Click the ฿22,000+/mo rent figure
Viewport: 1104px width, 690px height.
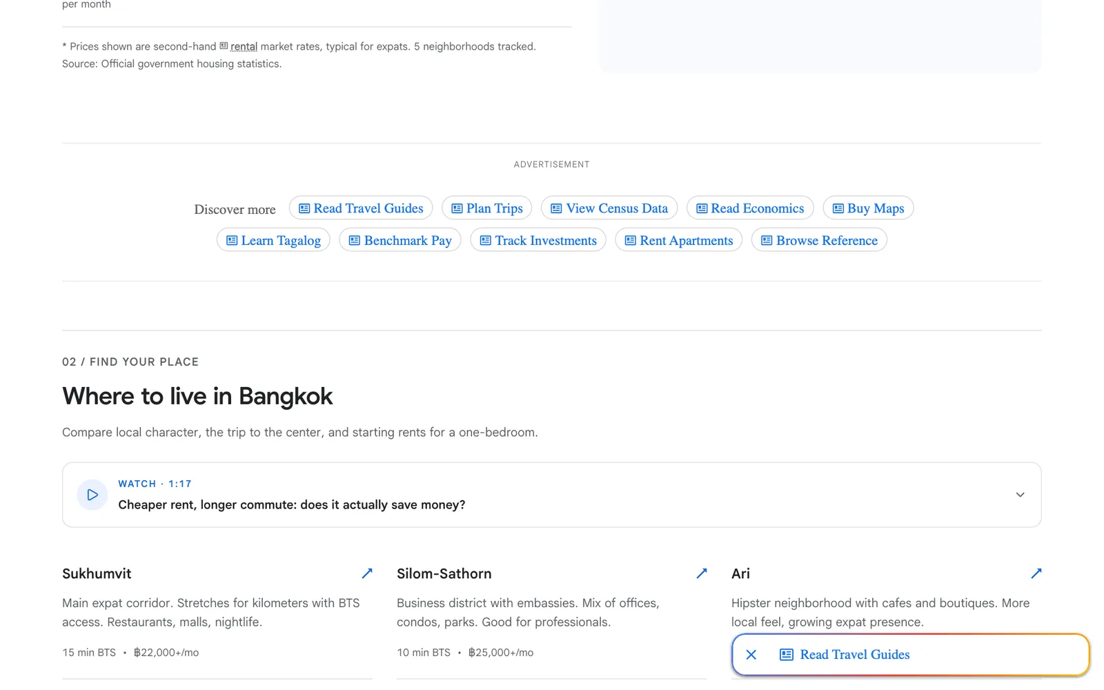166,653
